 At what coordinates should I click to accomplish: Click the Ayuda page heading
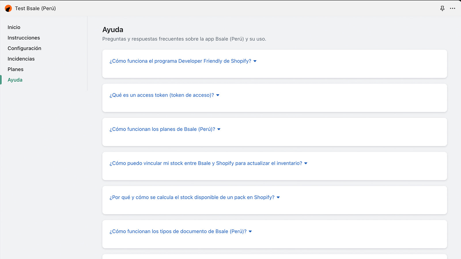point(113,30)
